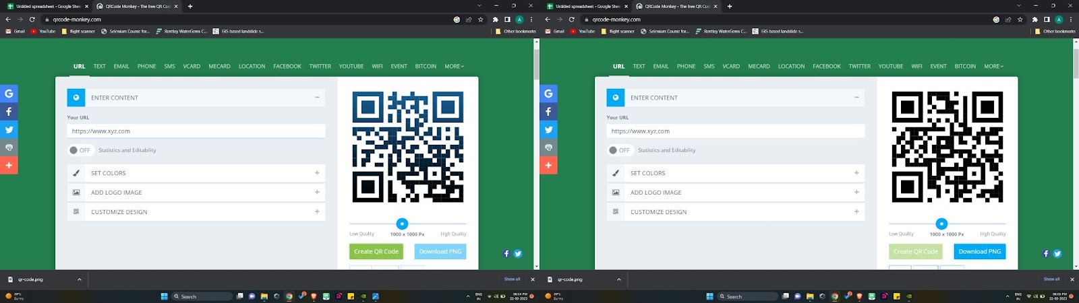Select the BITCOIN tab in right window
This screenshot has height=303, width=1079.
coord(965,67)
